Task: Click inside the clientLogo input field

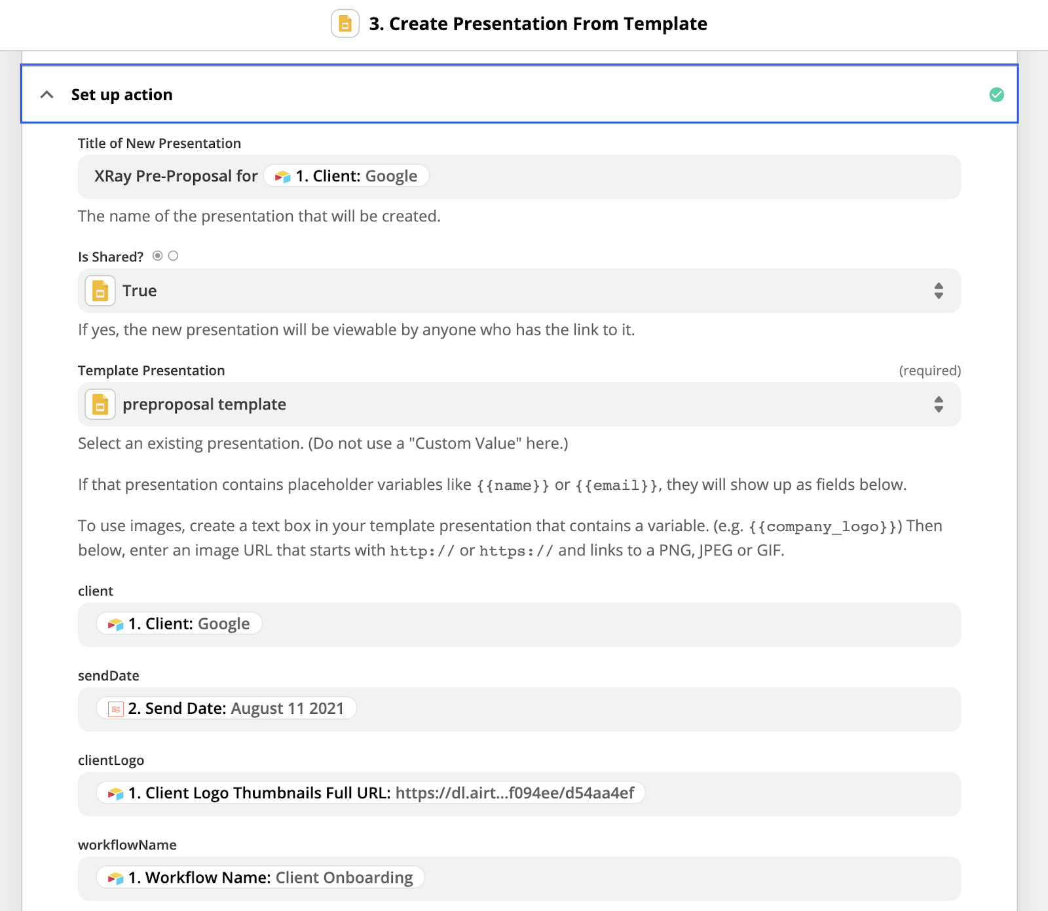Action: click(x=786, y=794)
